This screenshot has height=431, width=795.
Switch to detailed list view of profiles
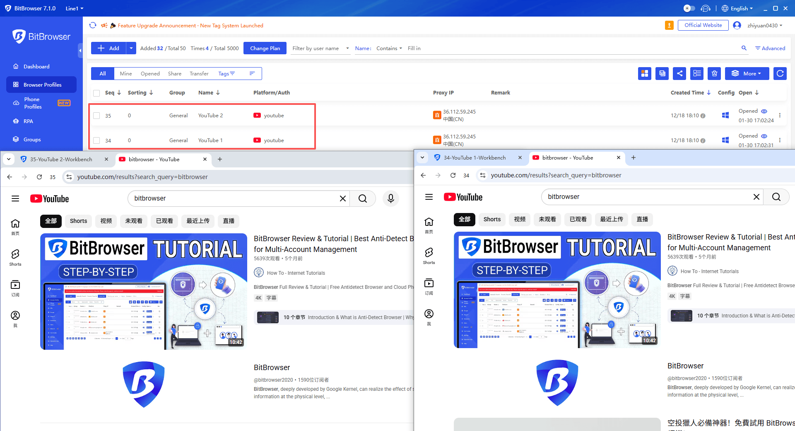tap(697, 73)
